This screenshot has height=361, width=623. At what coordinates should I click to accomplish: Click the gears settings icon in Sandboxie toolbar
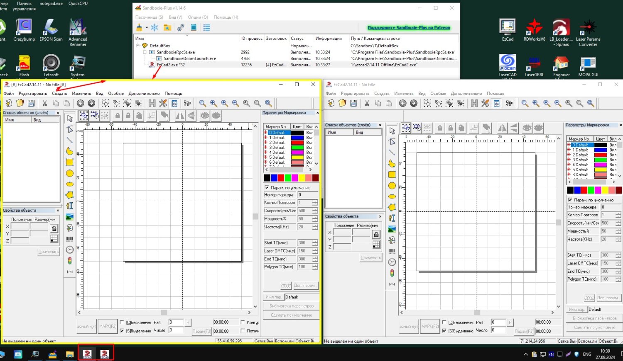(181, 27)
